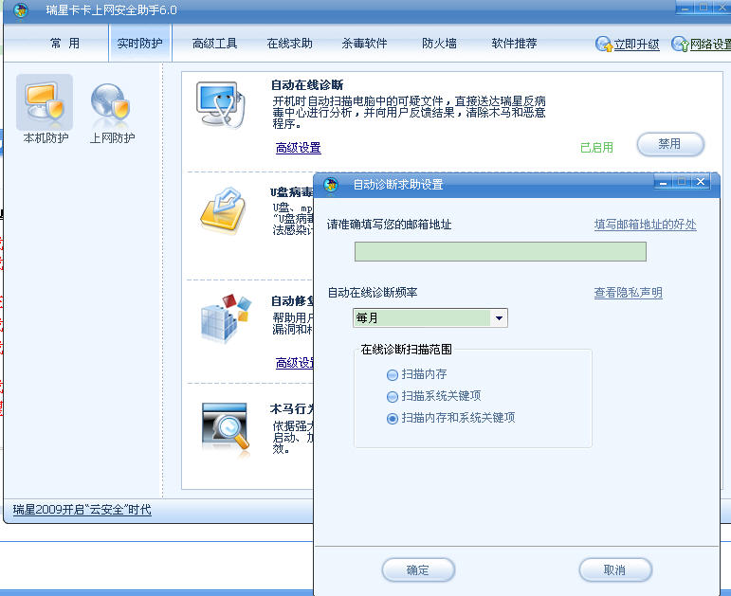731x596 pixels.
Task: Cancel the dialog with 取消 button
Action: [x=615, y=569]
